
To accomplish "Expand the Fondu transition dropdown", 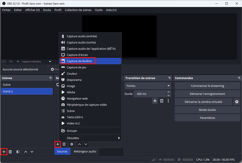I will pos(168,86).
